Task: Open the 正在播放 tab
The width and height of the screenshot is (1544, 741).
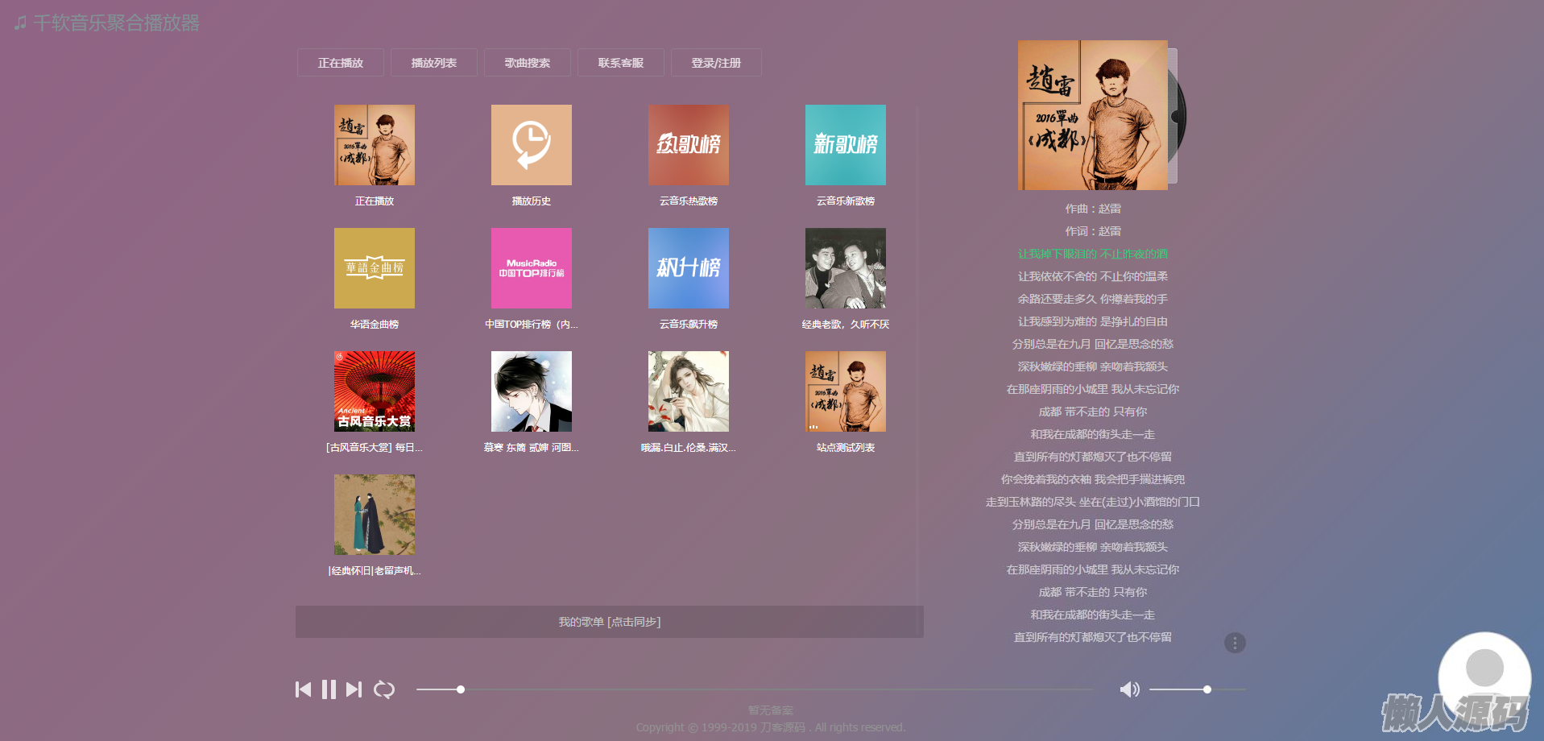Action: tap(341, 63)
